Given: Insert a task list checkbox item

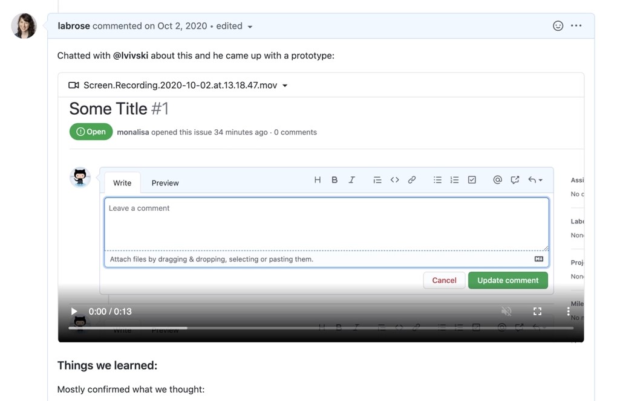Looking at the screenshot, I should [472, 179].
